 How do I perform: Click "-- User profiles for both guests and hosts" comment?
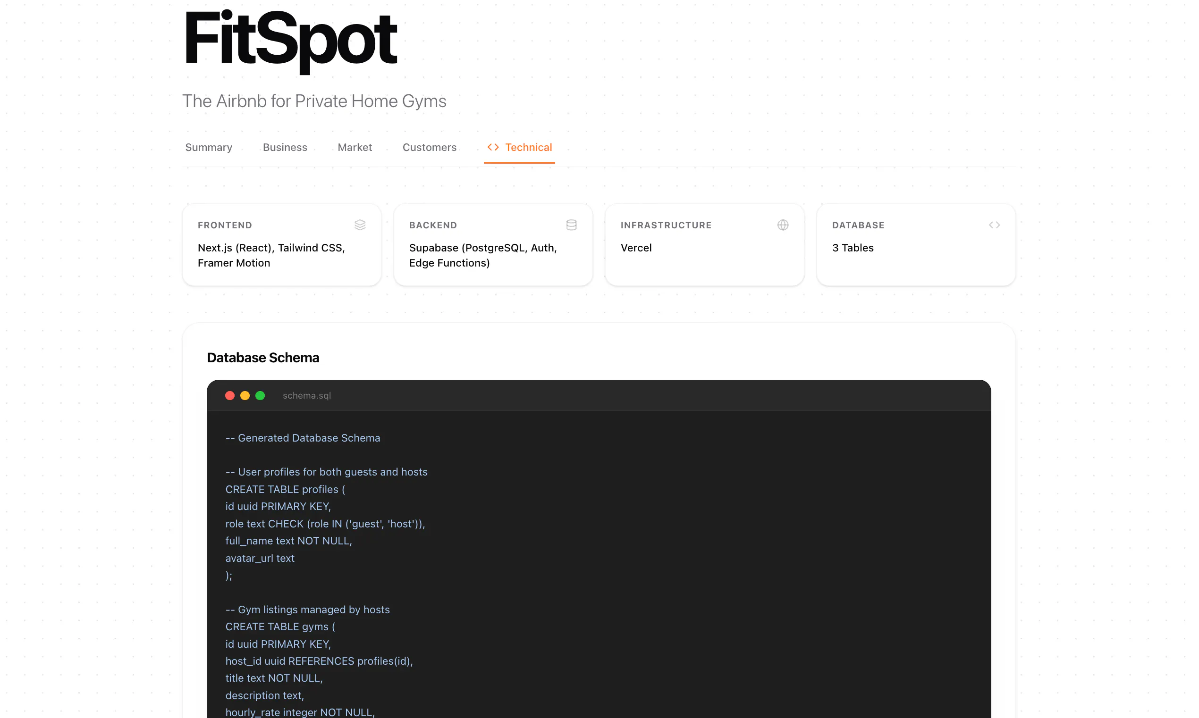(327, 472)
